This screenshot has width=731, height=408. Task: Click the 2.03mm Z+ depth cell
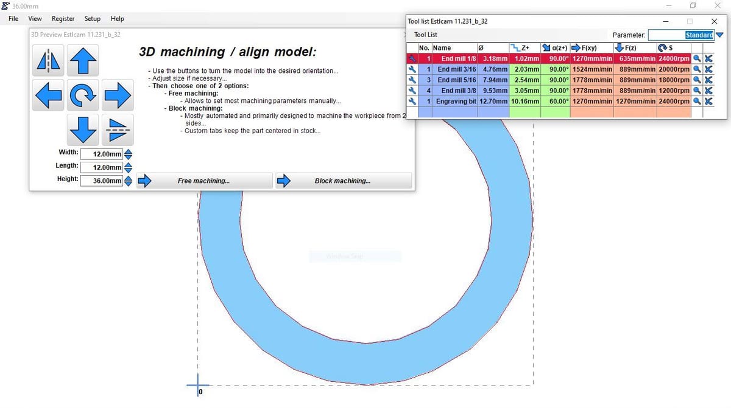tap(525, 69)
